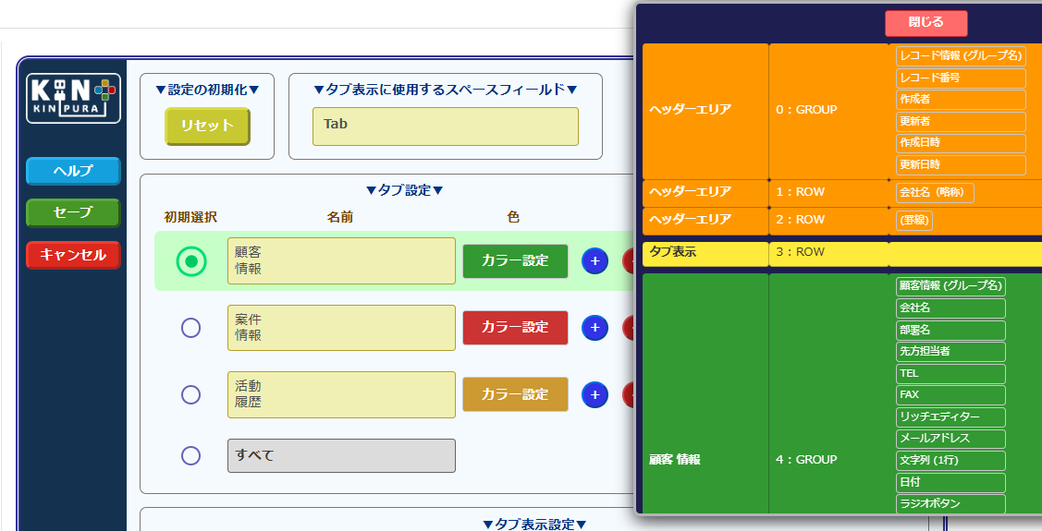The width and height of the screenshot is (1042, 531).
Task: Add a tab after 案件情報 row
Action: tap(595, 327)
